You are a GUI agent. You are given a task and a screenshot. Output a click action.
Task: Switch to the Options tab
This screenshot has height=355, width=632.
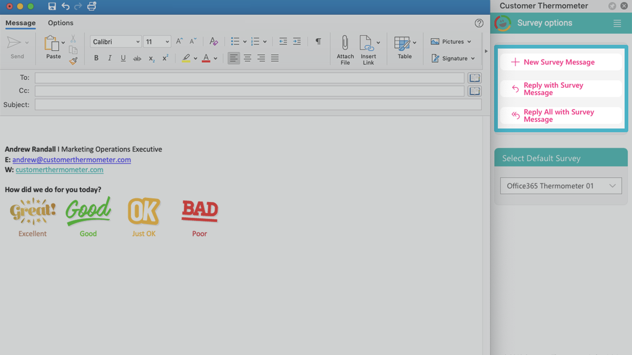click(61, 23)
